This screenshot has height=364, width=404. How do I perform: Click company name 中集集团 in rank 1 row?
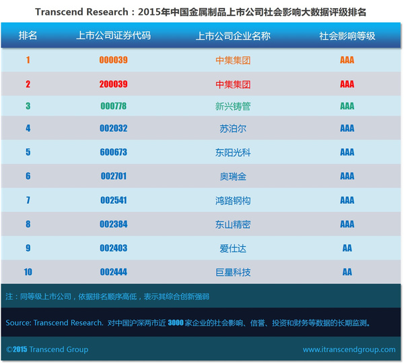233,61
